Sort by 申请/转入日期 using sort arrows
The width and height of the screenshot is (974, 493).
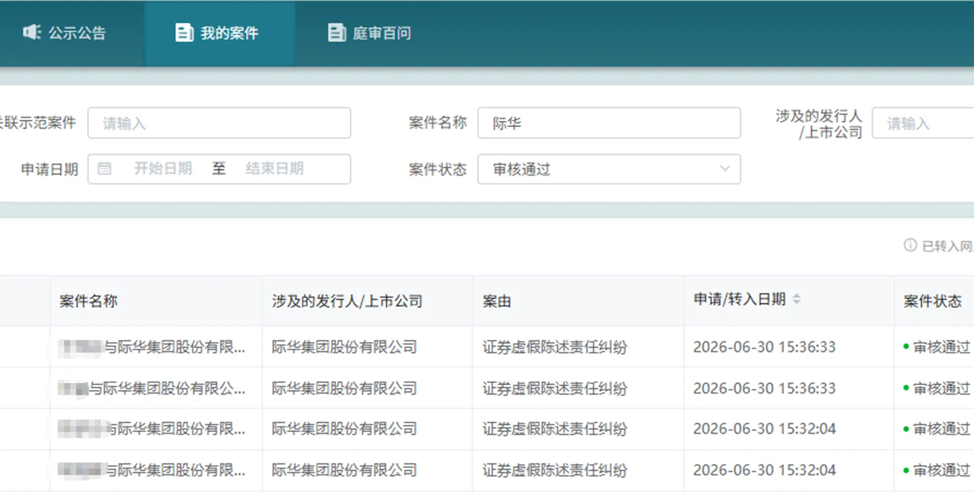[x=797, y=299]
